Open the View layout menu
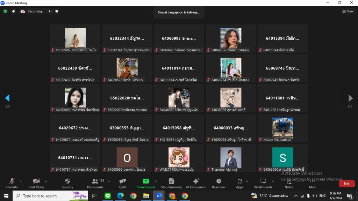The image size is (358, 201). point(348,11)
